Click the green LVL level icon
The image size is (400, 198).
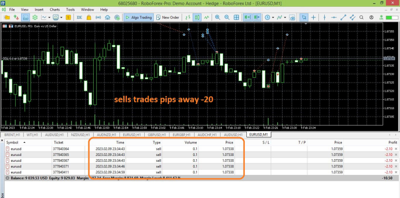click(381, 17)
